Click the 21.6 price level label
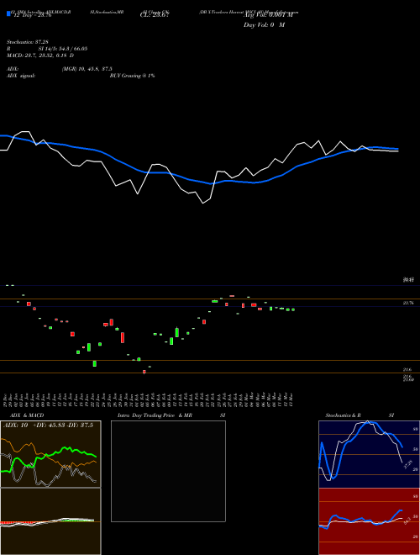Screen dimensions: 420x555 [407, 369]
